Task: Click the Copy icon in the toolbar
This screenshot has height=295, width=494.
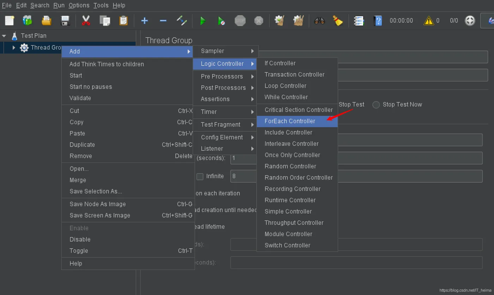Action: tap(105, 20)
